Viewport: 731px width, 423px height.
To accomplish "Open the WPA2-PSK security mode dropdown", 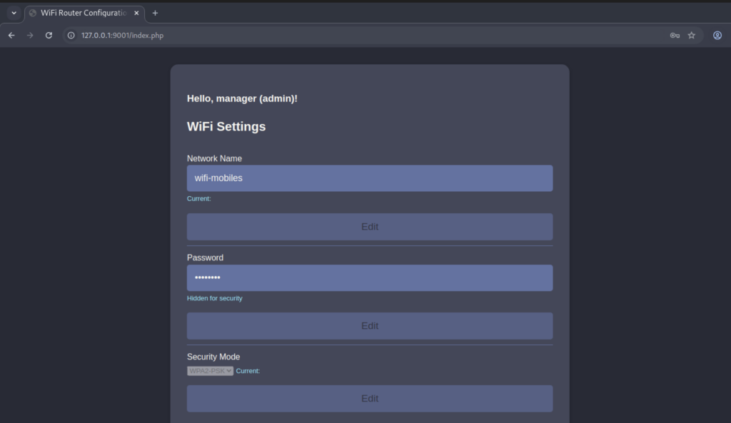I will pyautogui.click(x=210, y=371).
